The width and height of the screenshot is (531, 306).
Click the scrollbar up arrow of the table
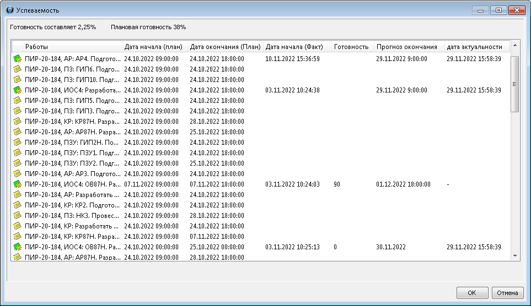tap(515, 45)
